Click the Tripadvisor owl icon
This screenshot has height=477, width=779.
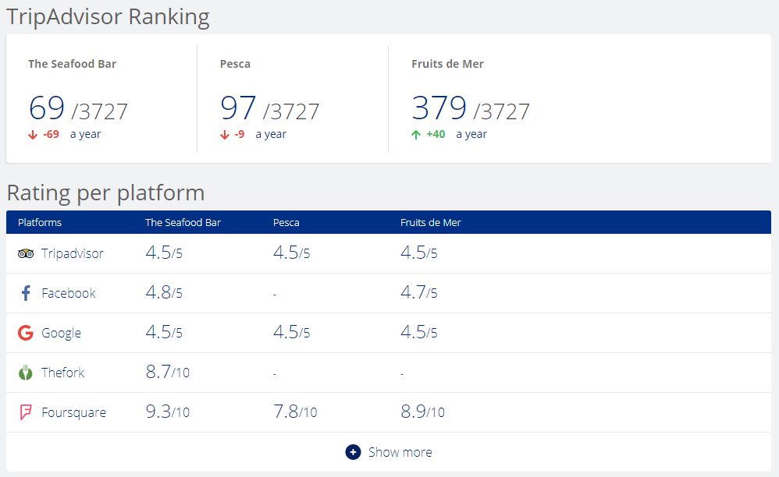coord(26,253)
